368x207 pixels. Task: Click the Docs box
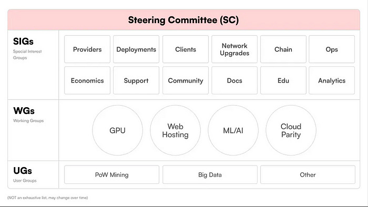[234, 80]
